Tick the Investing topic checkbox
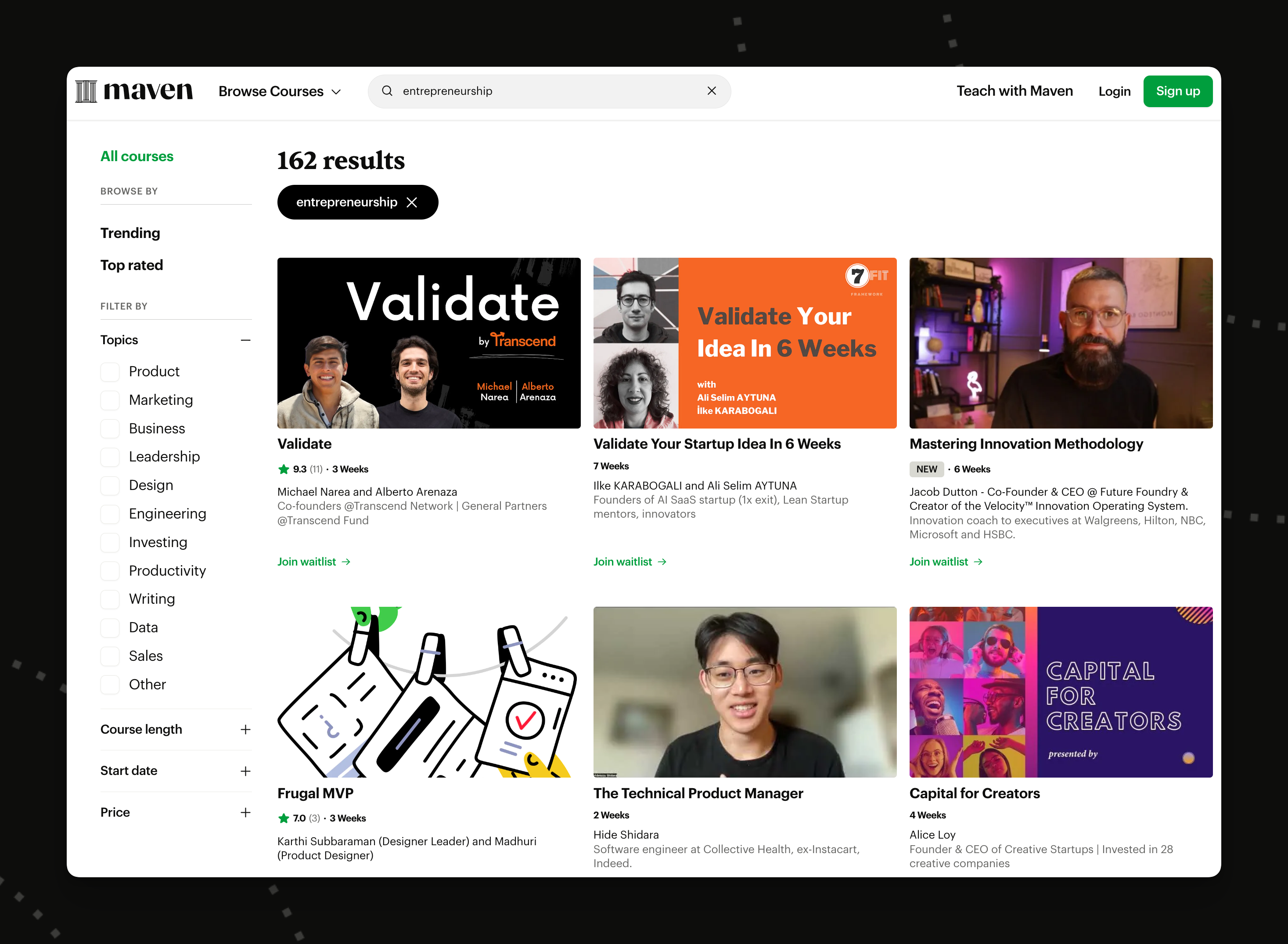Screen dimensions: 1288x944 (x=110, y=543)
